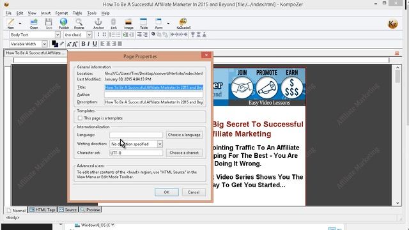Viewport: 409px width, 230px height.
Task: Click the 'Choose a charset' button
Action: click(184, 153)
